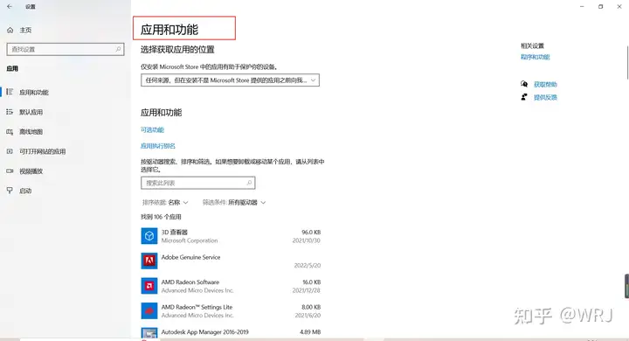The height and width of the screenshot is (341, 629).
Task: Click the 获取帮助 chat icon
Action: click(524, 84)
